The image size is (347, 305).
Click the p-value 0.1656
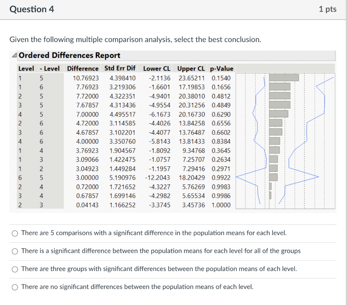tap(221, 87)
